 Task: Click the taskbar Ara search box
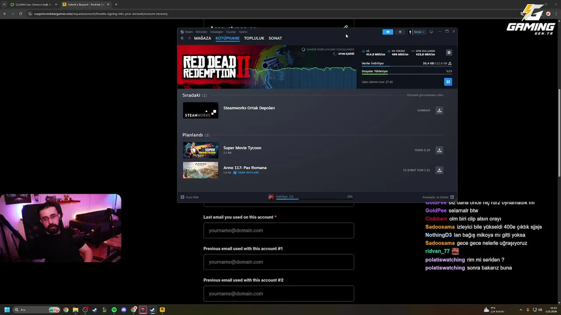[x=37, y=310]
